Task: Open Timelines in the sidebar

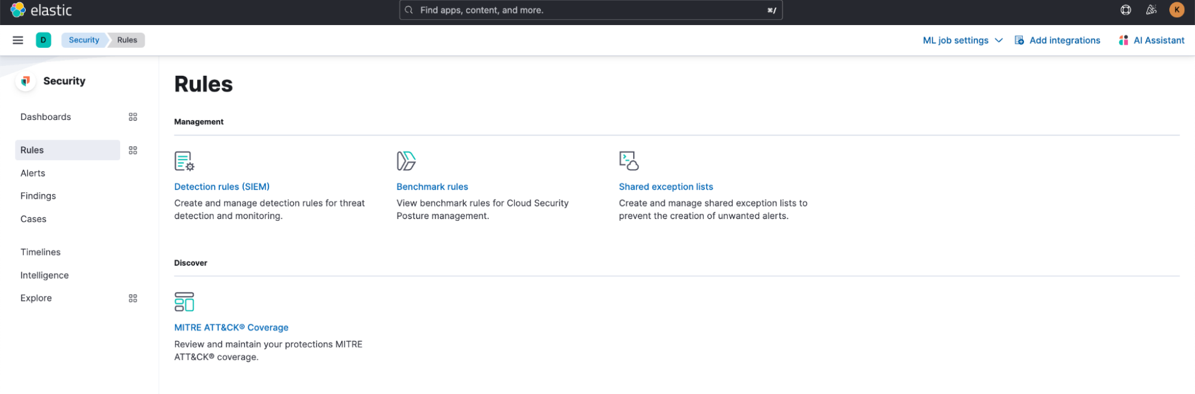Action: [x=41, y=252]
